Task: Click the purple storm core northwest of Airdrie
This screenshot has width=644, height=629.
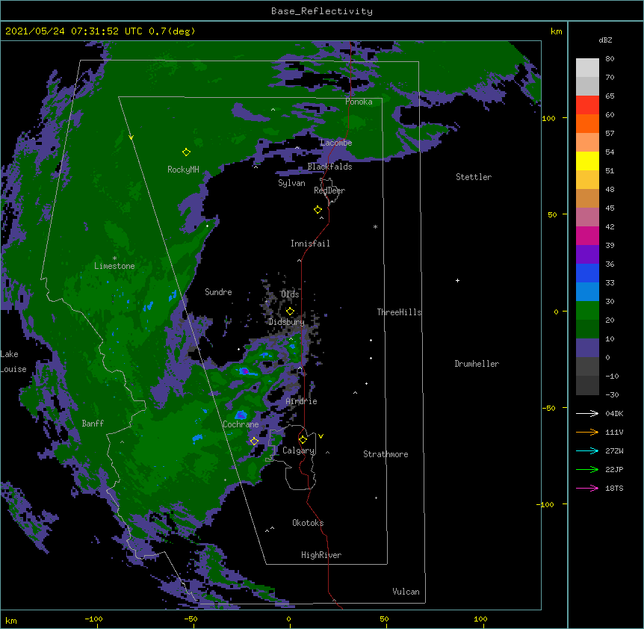Action: pyautogui.click(x=244, y=371)
